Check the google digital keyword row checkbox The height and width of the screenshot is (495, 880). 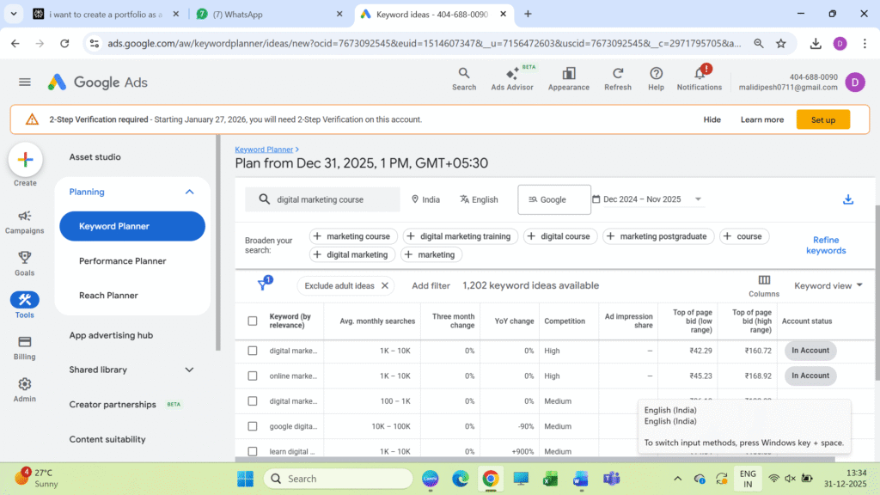[253, 426]
